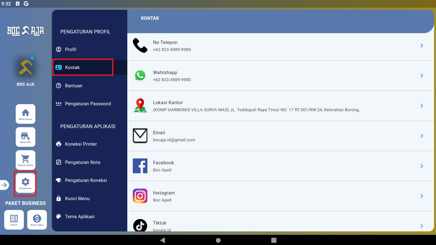Open the Menu Utama home icon
Screen dimensions: 436x245
coord(25,114)
